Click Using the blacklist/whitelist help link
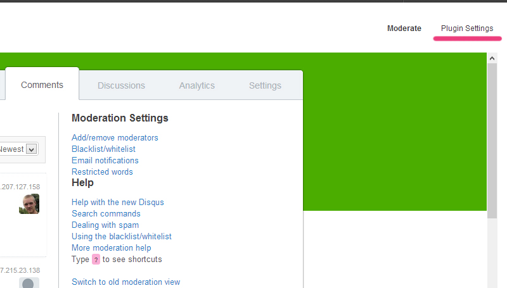Screen dimensions: 507x288 121,236
